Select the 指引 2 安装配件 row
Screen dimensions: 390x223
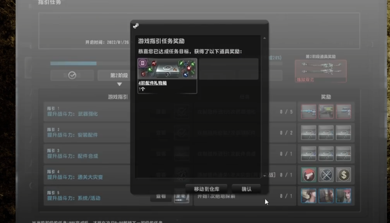(87, 133)
